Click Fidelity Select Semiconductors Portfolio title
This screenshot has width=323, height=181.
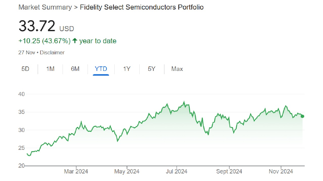(x=142, y=7)
